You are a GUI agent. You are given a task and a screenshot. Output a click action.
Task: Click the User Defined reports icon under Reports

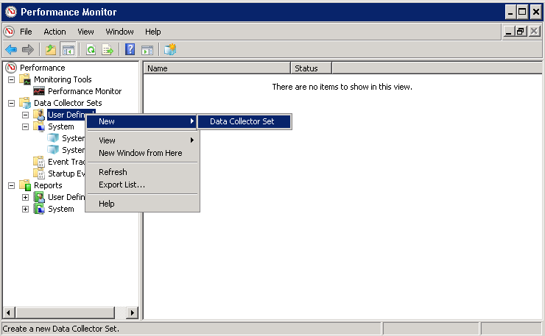point(39,197)
